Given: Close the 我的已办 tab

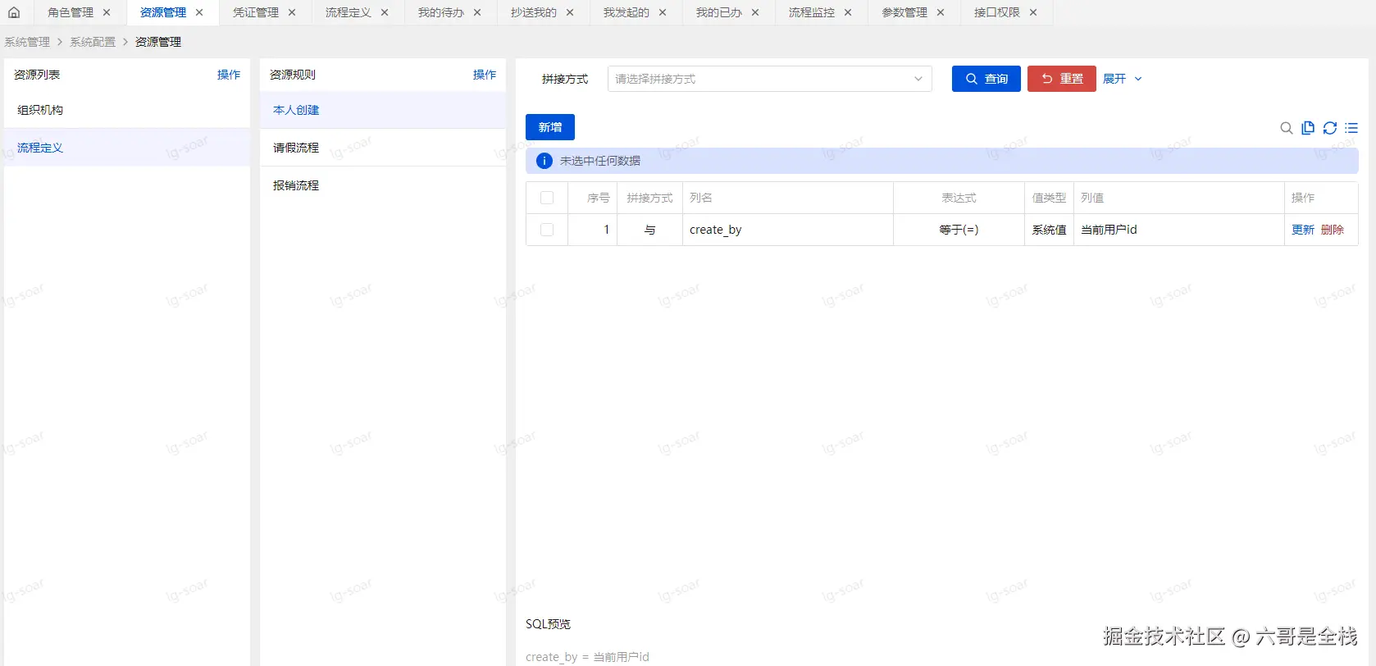Looking at the screenshot, I should click(x=755, y=12).
